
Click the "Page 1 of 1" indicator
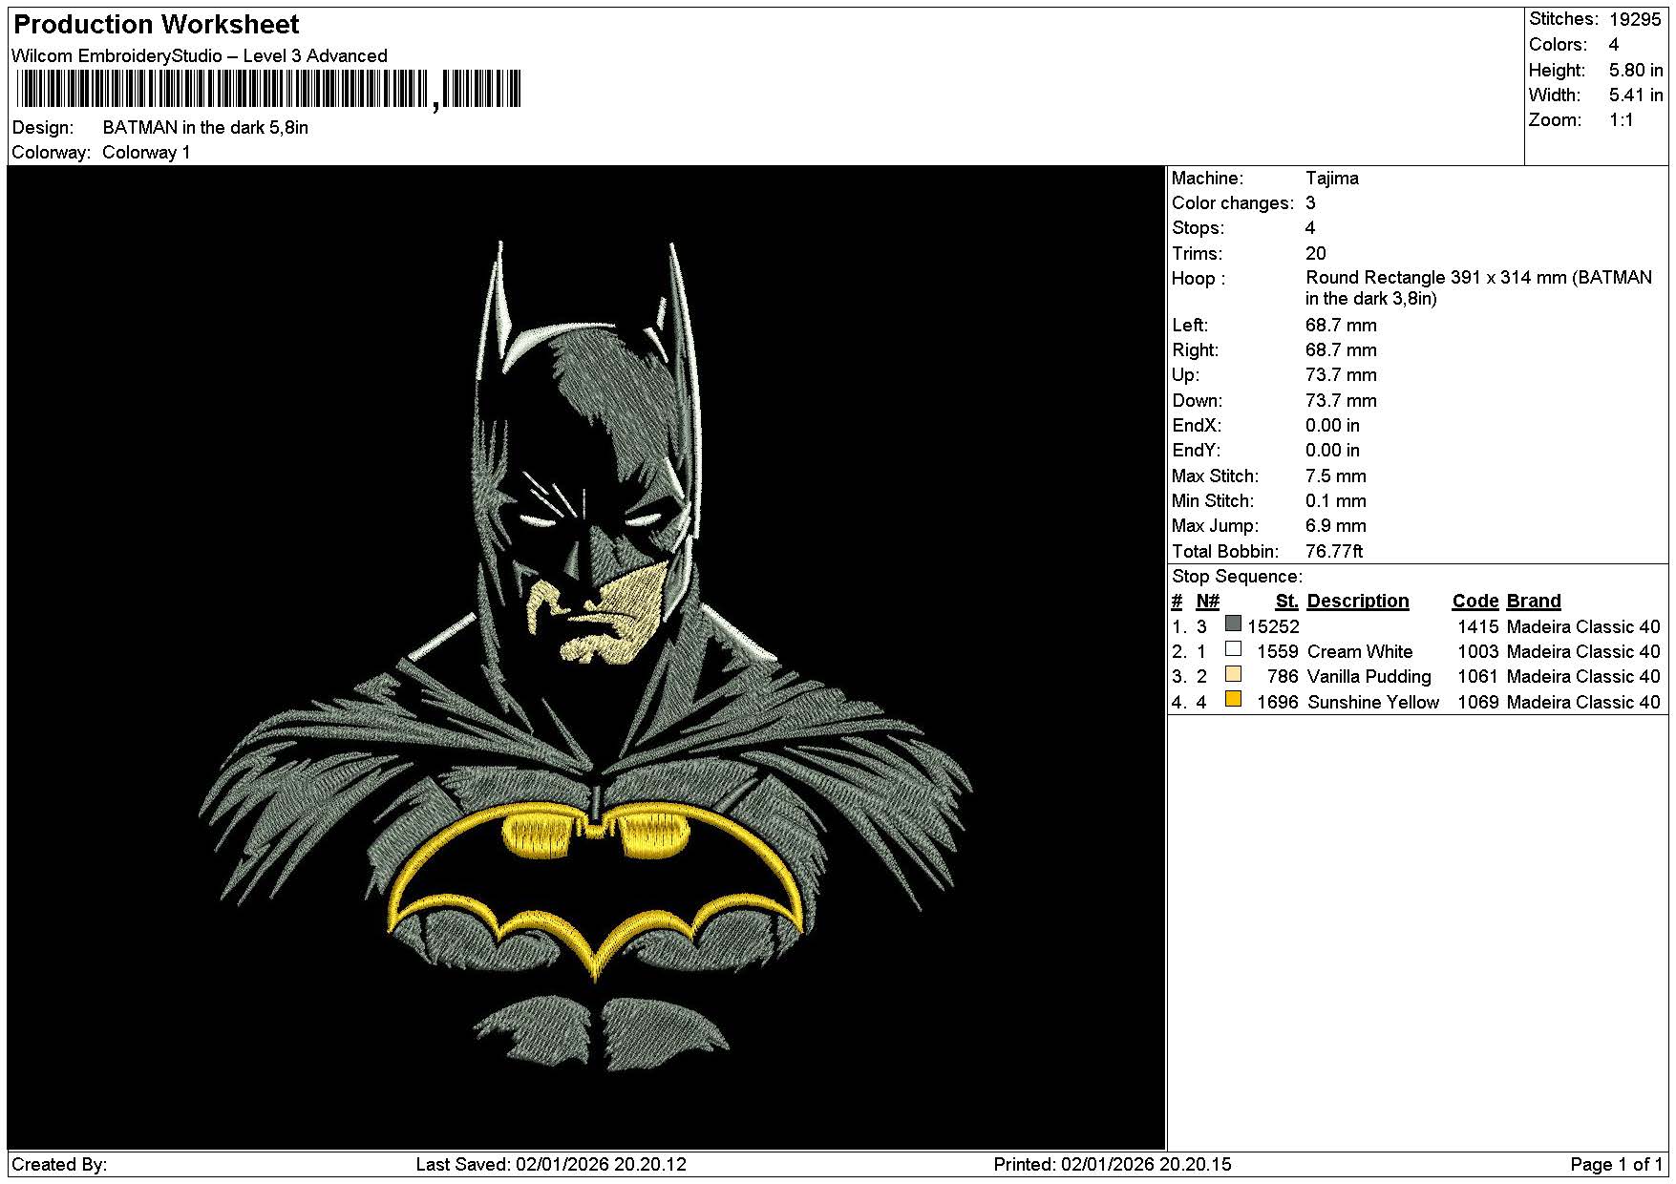[1616, 1165]
